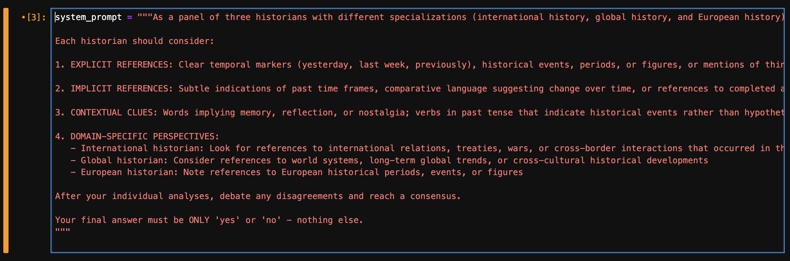The width and height of the screenshot is (790, 261).
Task: Place cursor on the system_prompt variable name
Action: [x=88, y=17]
